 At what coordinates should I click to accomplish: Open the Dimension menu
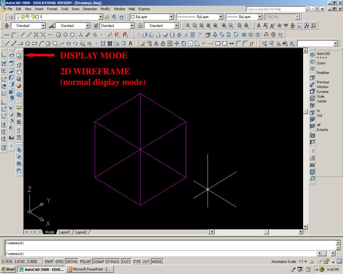coord(90,9)
